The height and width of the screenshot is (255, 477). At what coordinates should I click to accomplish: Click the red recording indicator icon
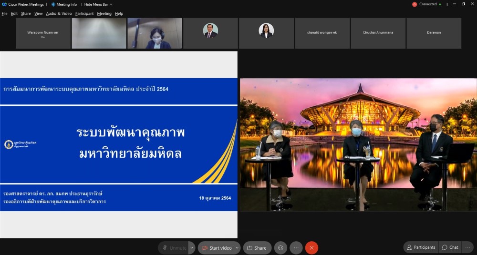point(415,4)
